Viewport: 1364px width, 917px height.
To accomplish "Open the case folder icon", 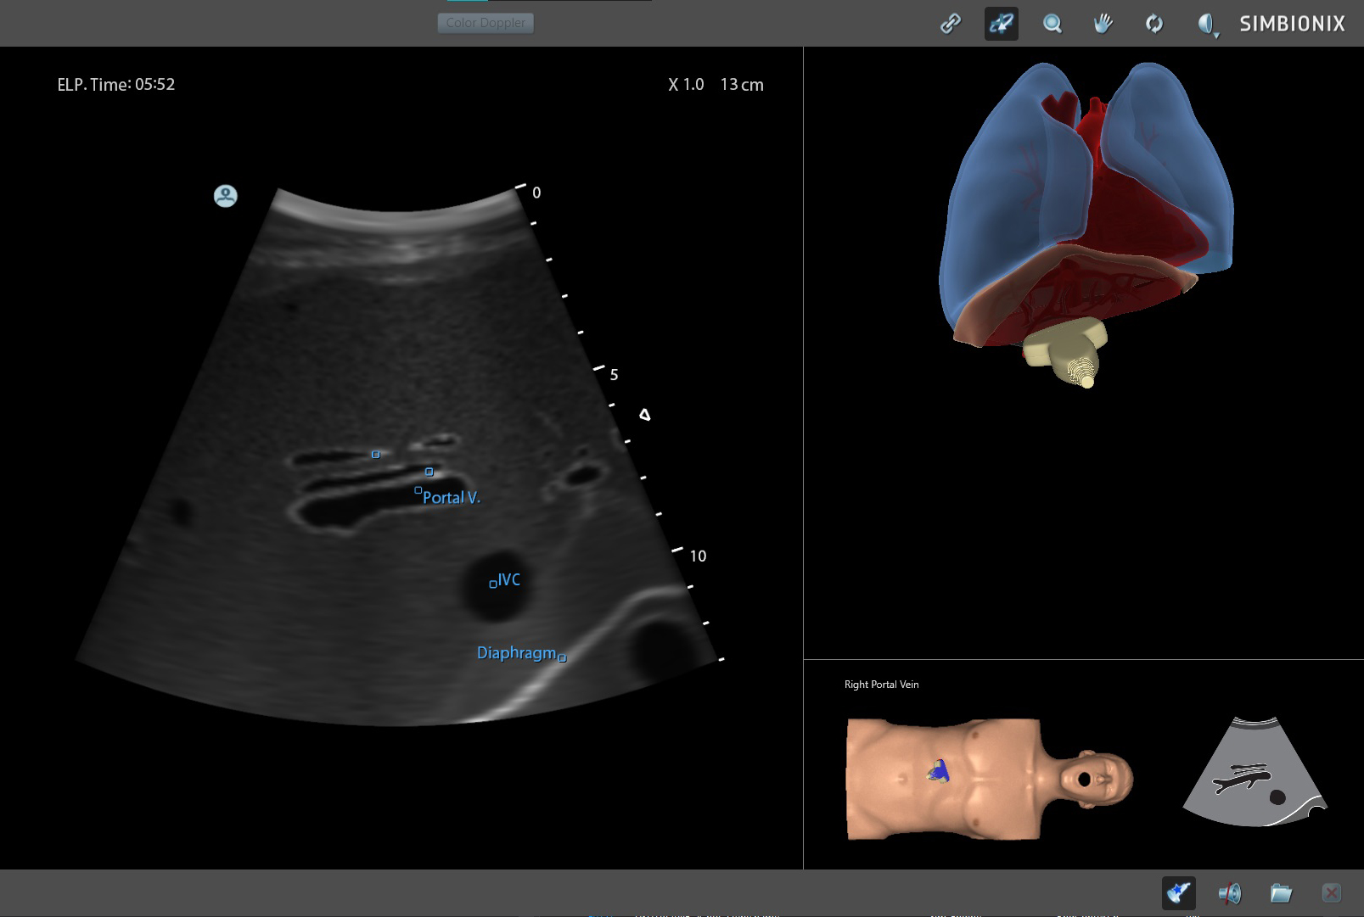I will pos(1280,892).
